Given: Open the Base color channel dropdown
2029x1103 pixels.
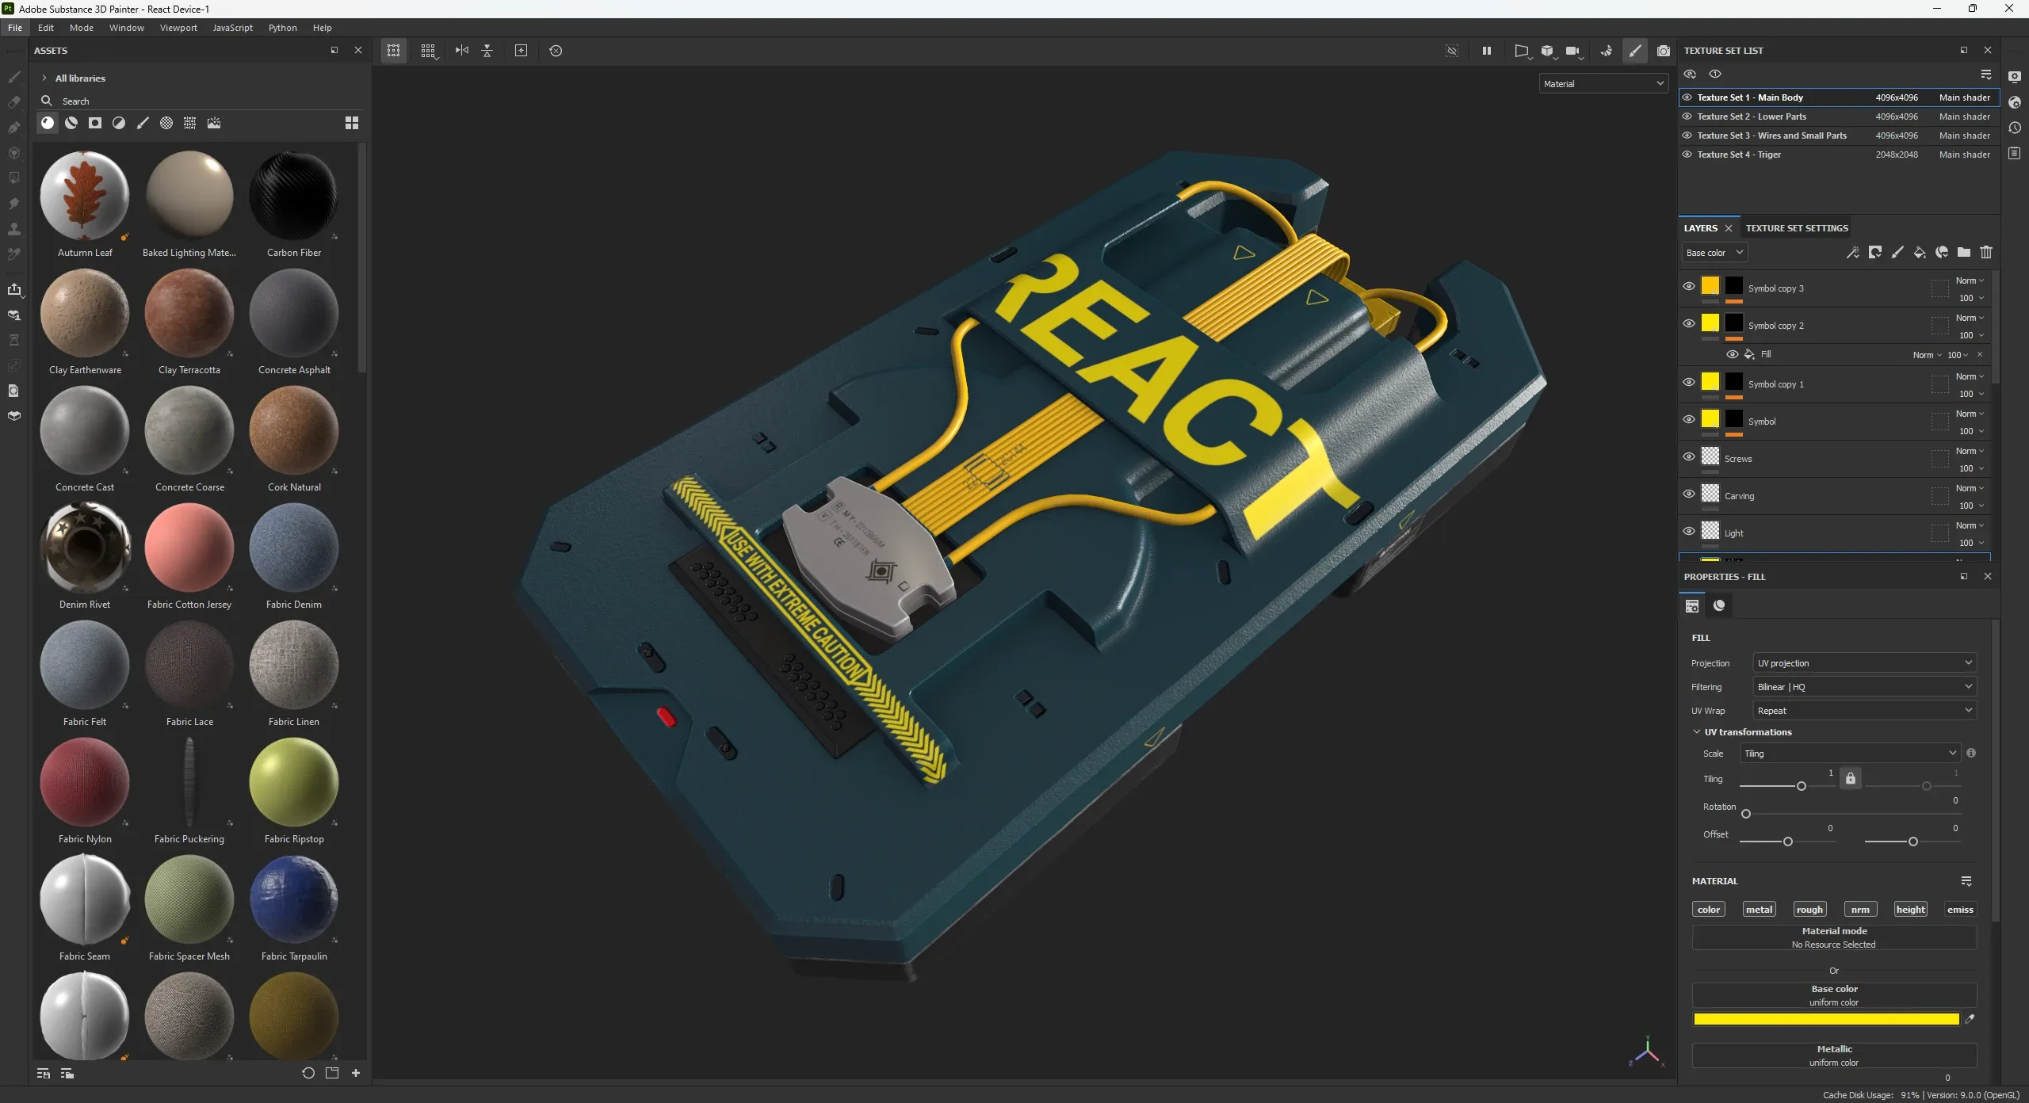Looking at the screenshot, I should pyautogui.click(x=1714, y=253).
